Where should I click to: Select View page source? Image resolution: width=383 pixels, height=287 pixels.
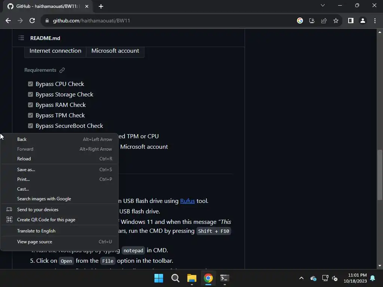click(x=59, y=242)
